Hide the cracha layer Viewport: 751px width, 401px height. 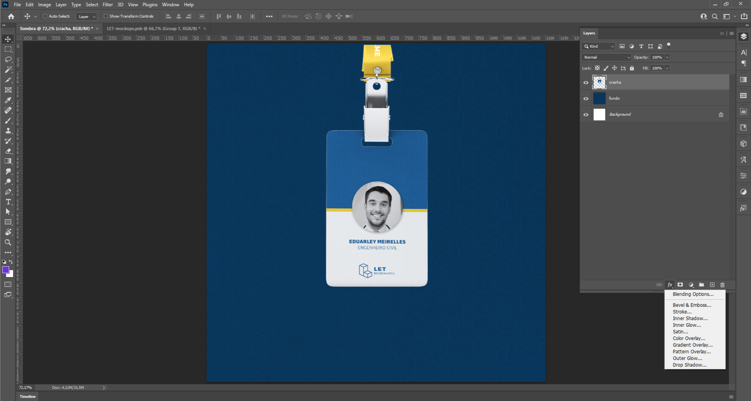(x=586, y=82)
